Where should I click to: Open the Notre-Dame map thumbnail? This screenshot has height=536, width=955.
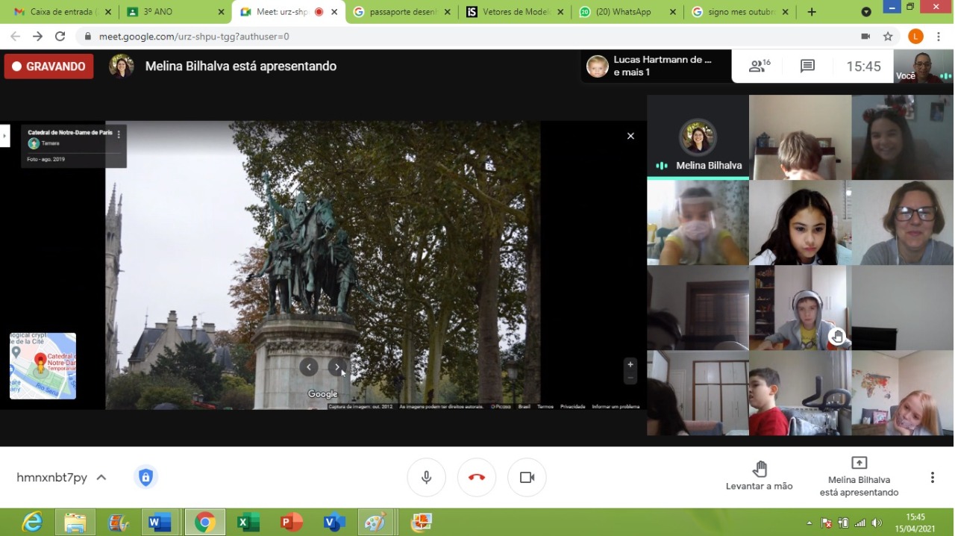(43, 366)
